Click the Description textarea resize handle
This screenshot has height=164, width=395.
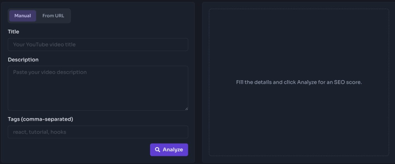tap(186, 109)
